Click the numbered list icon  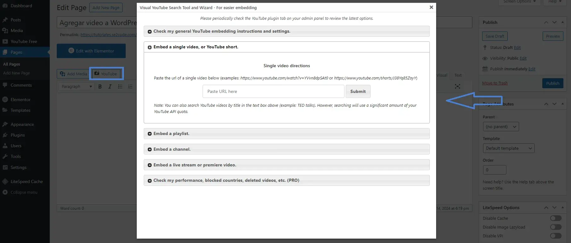tap(130, 87)
